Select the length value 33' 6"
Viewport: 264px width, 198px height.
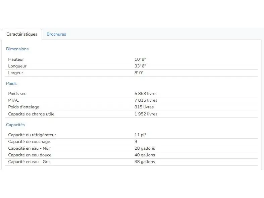coord(140,66)
